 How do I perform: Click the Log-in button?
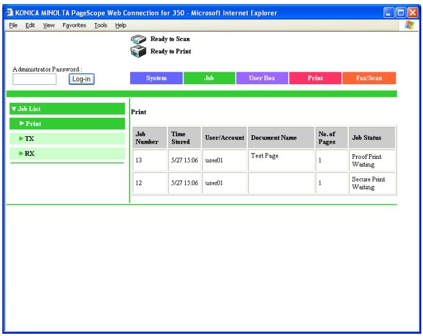[82, 79]
